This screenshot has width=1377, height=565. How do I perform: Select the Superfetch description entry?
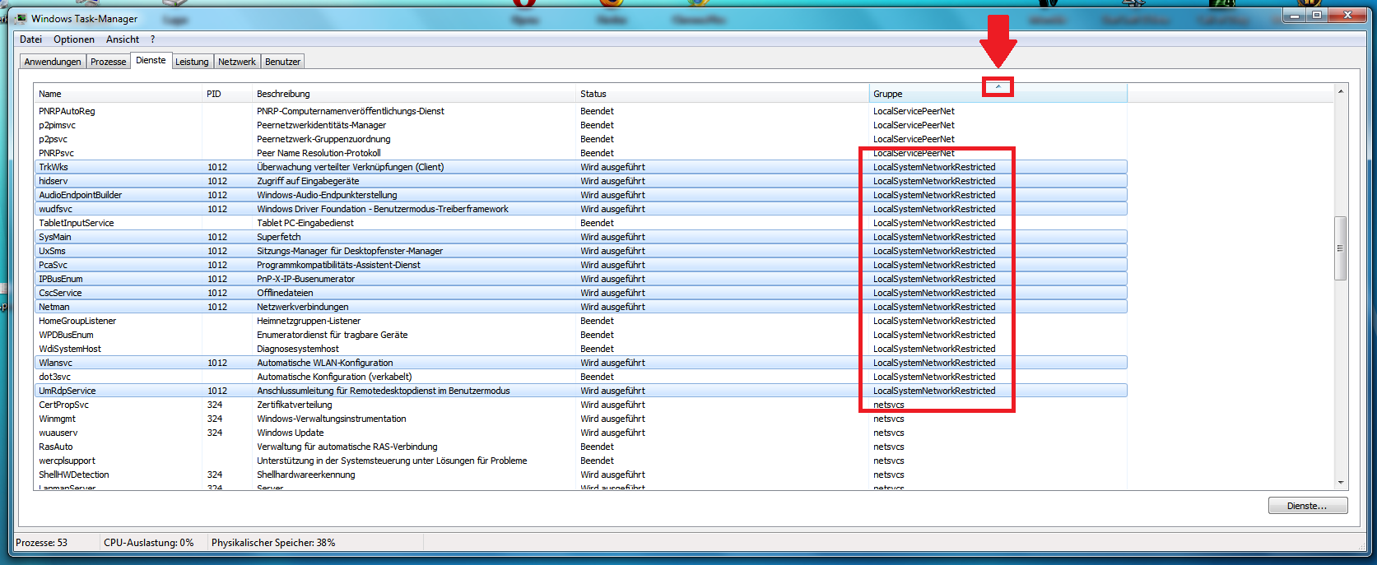coord(279,237)
